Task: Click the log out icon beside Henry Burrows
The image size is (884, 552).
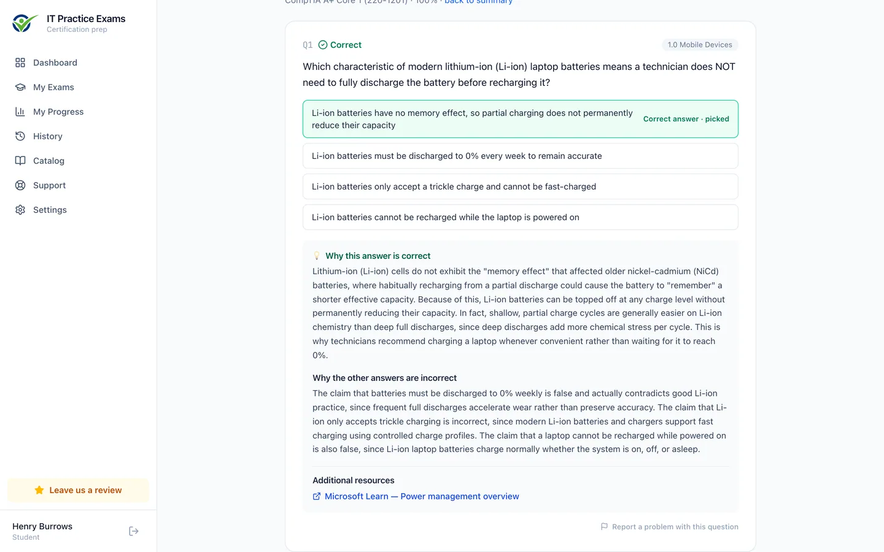Action: pyautogui.click(x=134, y=531)
